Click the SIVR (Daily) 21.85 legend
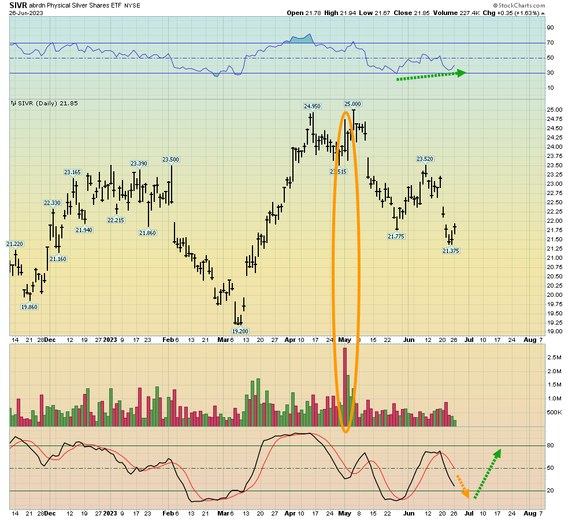The height and width of the screenshot is (519, 572). tap(44, 104)
